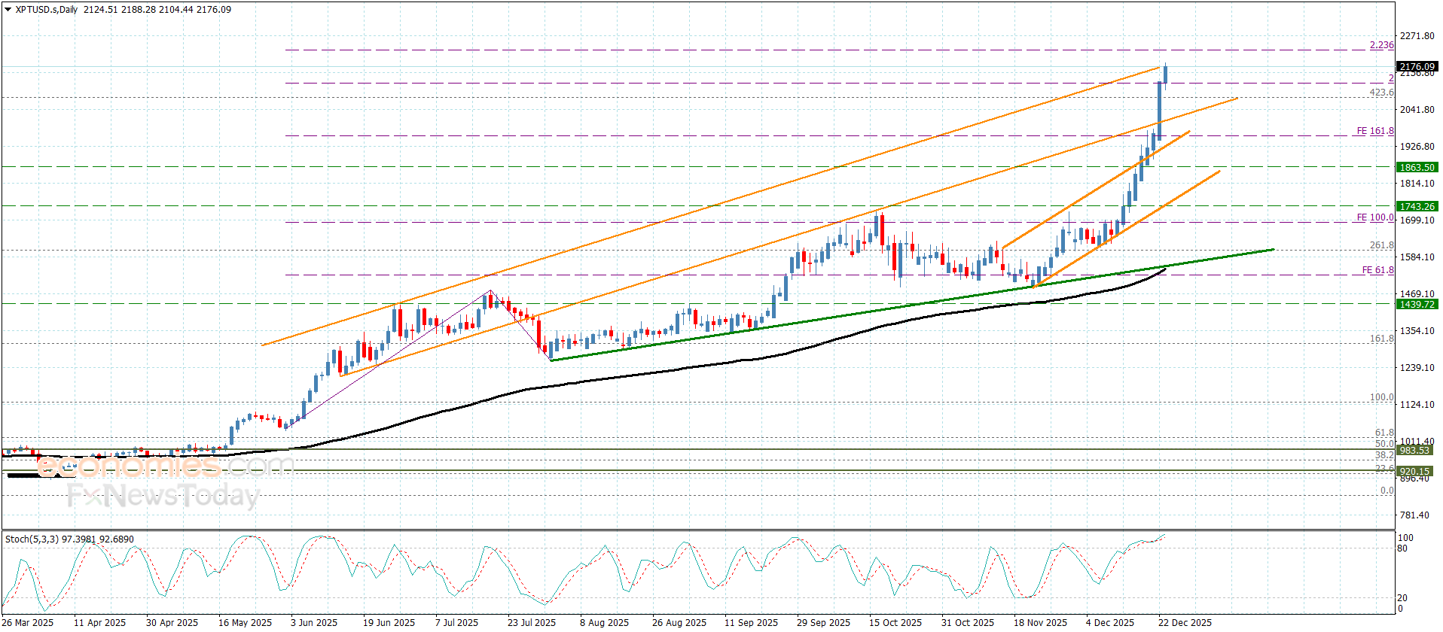1443x632 pixels.
Task: Select the 423.6 Fibonacci level label
Action: click(x=1381, y=93)
